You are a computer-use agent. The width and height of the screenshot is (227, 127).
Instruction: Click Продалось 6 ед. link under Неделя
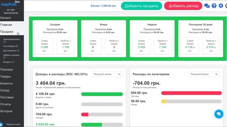152,29
